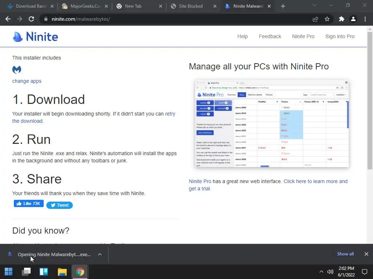Open the tab search chevron

[314, 5]
